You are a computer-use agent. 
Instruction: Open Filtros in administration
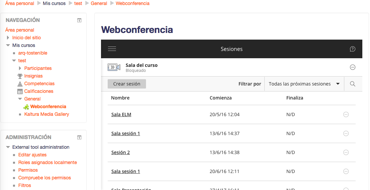tap(25, 185)
